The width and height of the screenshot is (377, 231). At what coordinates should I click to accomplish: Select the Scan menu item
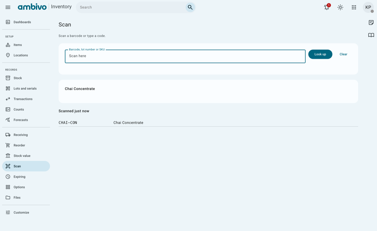pyautogui.click(x=26, y=166)
